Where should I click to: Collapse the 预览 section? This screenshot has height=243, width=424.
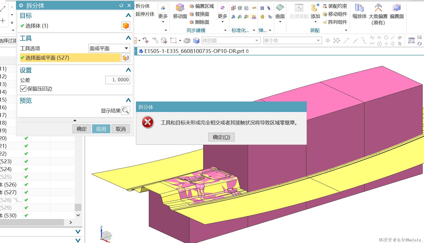(x=128, y=100)
